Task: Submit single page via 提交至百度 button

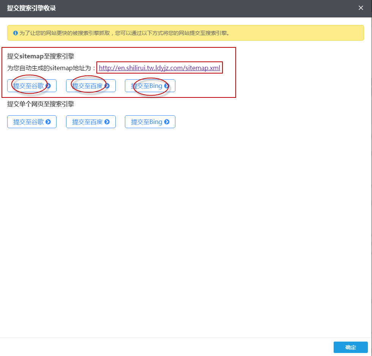Action: (87, 122)
